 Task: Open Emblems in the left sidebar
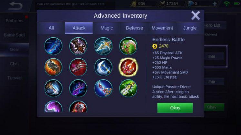[15, 21]
